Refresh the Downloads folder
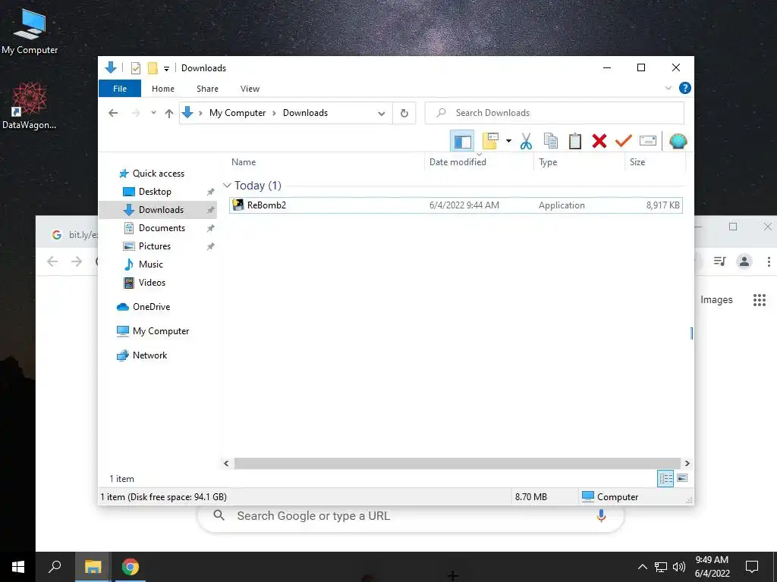The image size is (777, 582). point(404,114)
